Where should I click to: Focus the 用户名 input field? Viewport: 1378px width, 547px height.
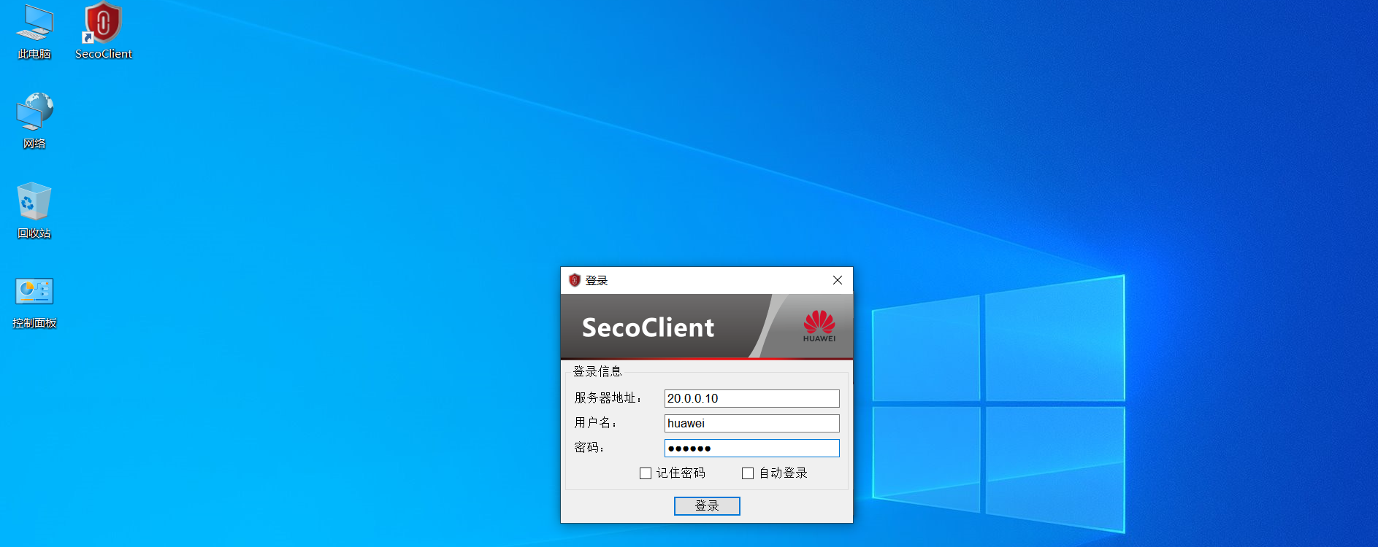(x=752, y=423)
